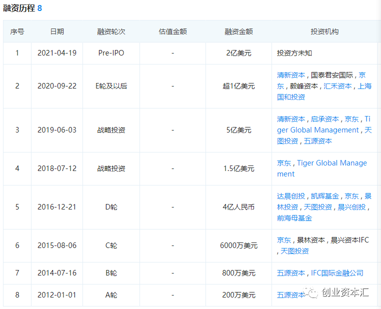Image resolution: width=381 pixels, height=309 pixels.
Task: Select the 4亿人民币 amount cell
Action: click(238, 207)
